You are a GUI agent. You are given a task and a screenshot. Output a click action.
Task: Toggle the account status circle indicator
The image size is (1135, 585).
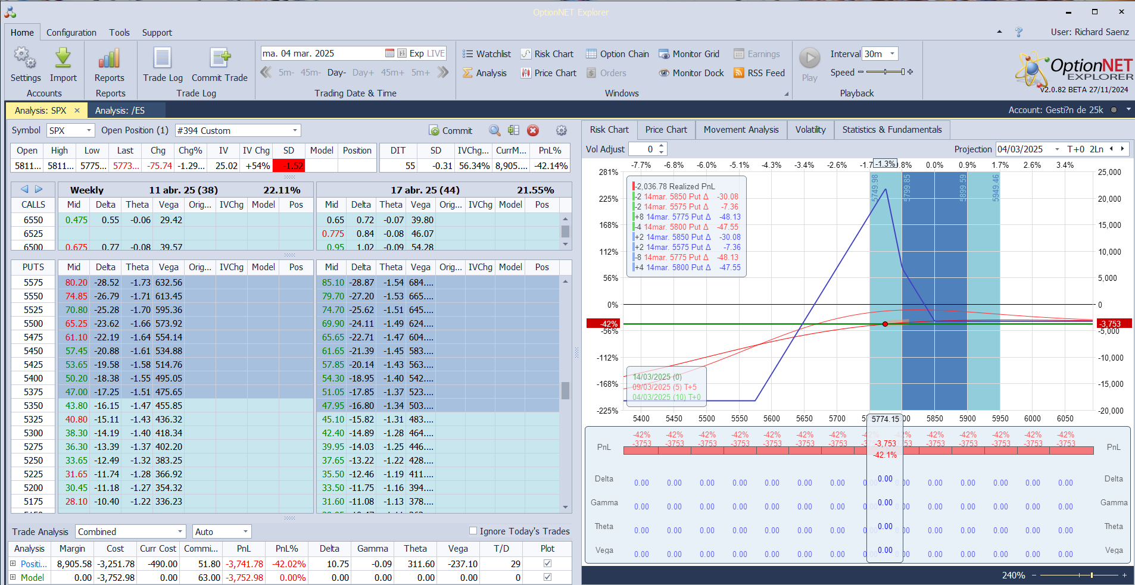click(x=1113, y=110)
